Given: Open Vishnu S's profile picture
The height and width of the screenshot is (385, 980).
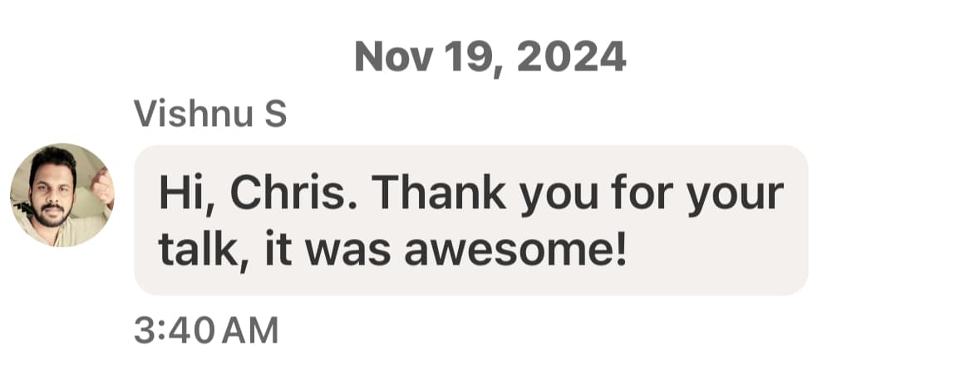Looking at the screenshot, I should [x=62, y=195].
